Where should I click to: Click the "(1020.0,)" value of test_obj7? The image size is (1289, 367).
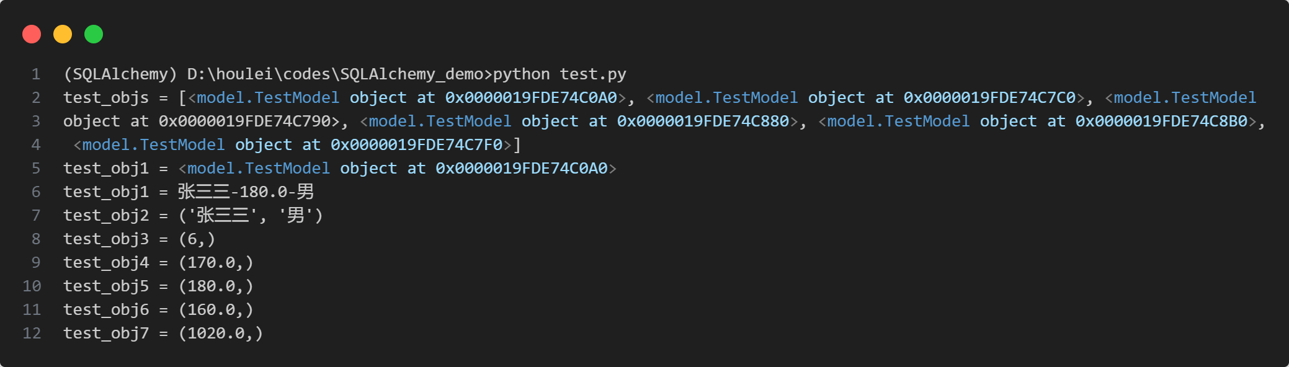tap(221, 334)
